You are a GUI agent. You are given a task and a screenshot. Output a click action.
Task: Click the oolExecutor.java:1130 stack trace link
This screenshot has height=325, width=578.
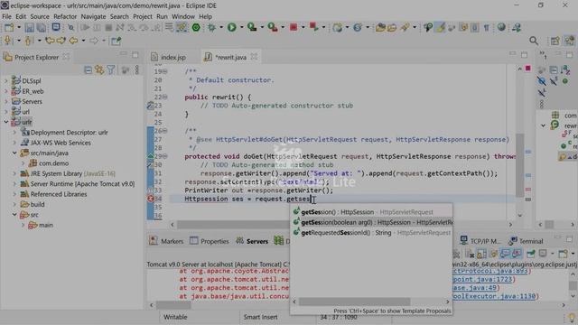click(494, 296)
